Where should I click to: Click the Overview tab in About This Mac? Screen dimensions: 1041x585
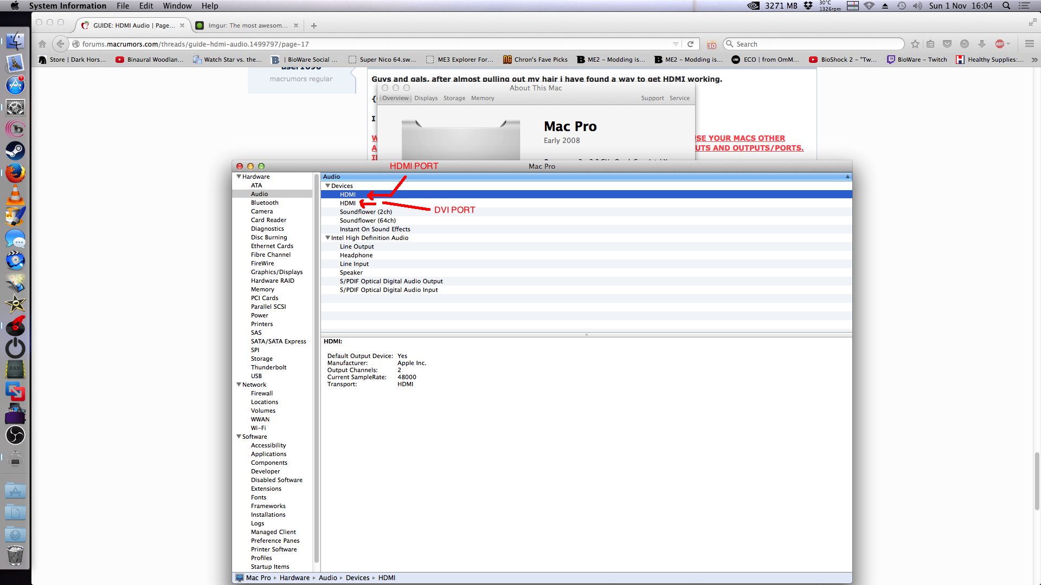[395, 98]
